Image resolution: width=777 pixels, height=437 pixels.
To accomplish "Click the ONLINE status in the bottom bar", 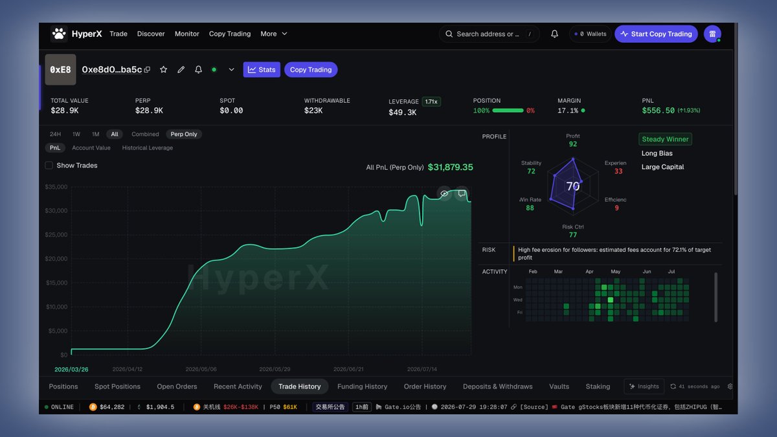I will click(x=59, y=407).
